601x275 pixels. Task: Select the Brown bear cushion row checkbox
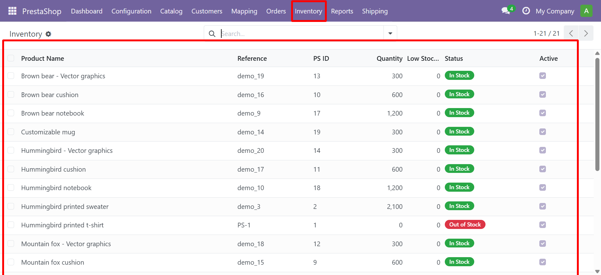11,95
